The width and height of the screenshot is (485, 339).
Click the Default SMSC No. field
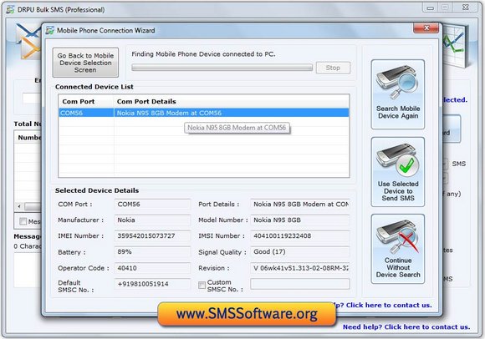pyautogui.click(x=152, y=284)
